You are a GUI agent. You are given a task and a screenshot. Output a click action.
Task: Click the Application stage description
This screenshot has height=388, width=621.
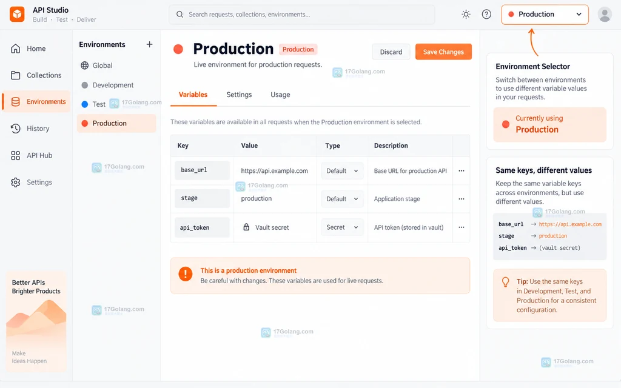pyautogui.click(x=397, y=199)
